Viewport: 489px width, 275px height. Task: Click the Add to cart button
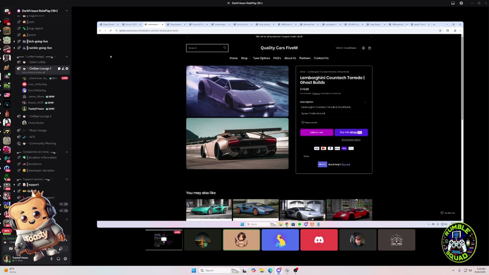coord(316,132)
